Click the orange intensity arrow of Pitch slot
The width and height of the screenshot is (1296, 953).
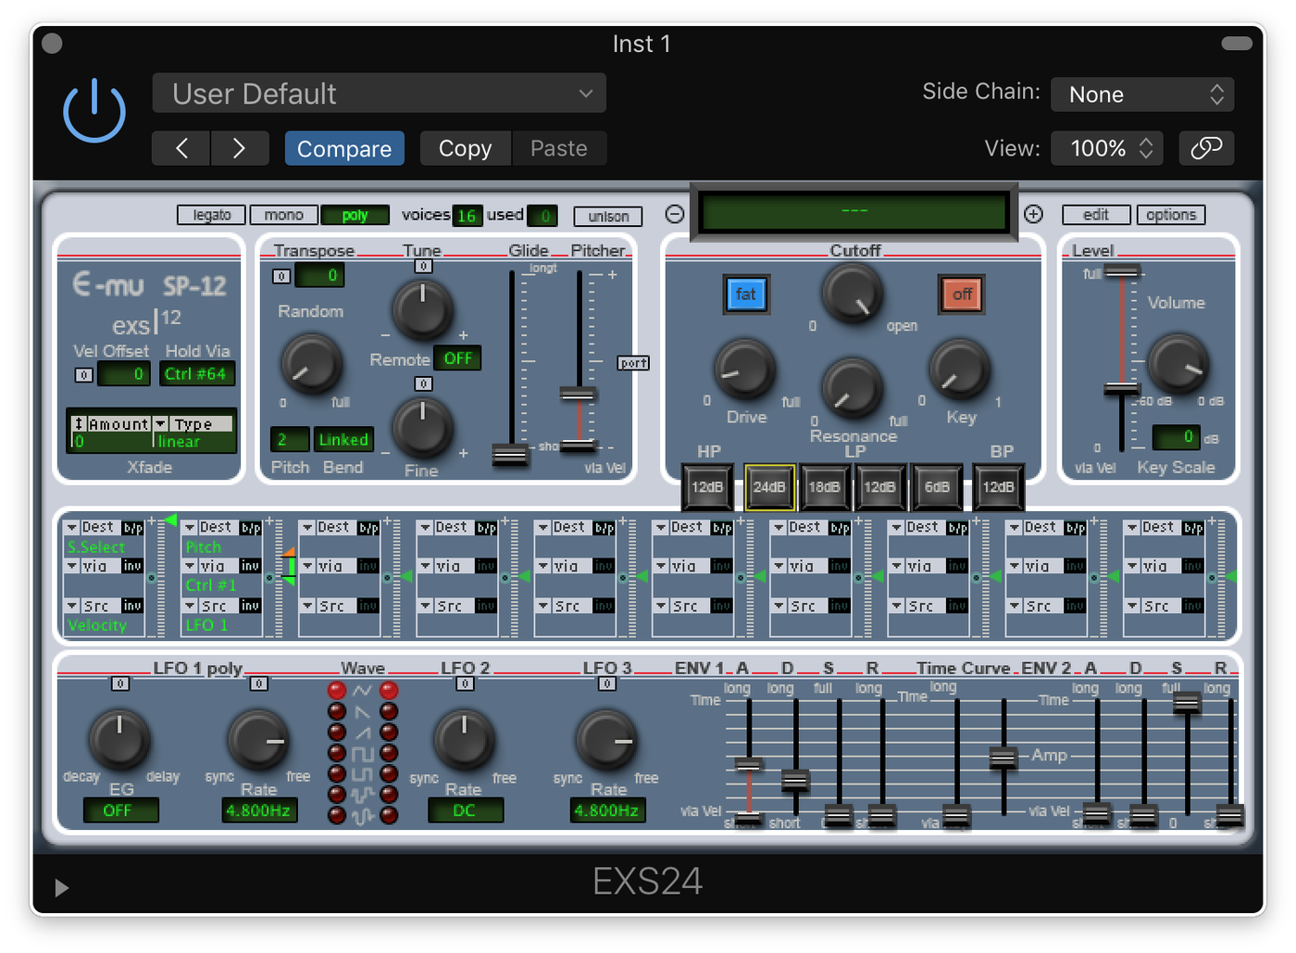pyautogui.click(x=289, y=552)
